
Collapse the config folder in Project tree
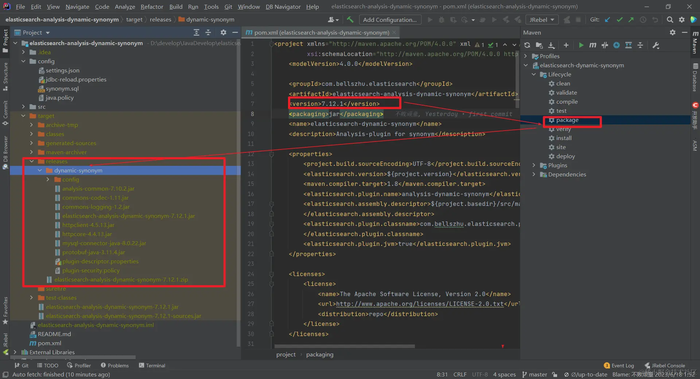(24, 61)
